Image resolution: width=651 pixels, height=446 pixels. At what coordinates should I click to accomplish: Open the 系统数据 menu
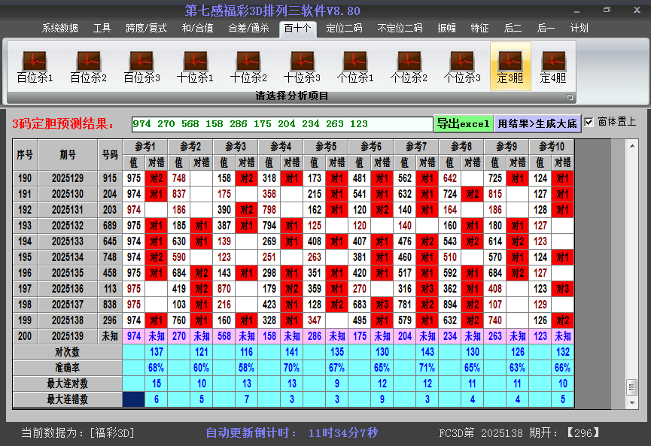tap(59, 28)
